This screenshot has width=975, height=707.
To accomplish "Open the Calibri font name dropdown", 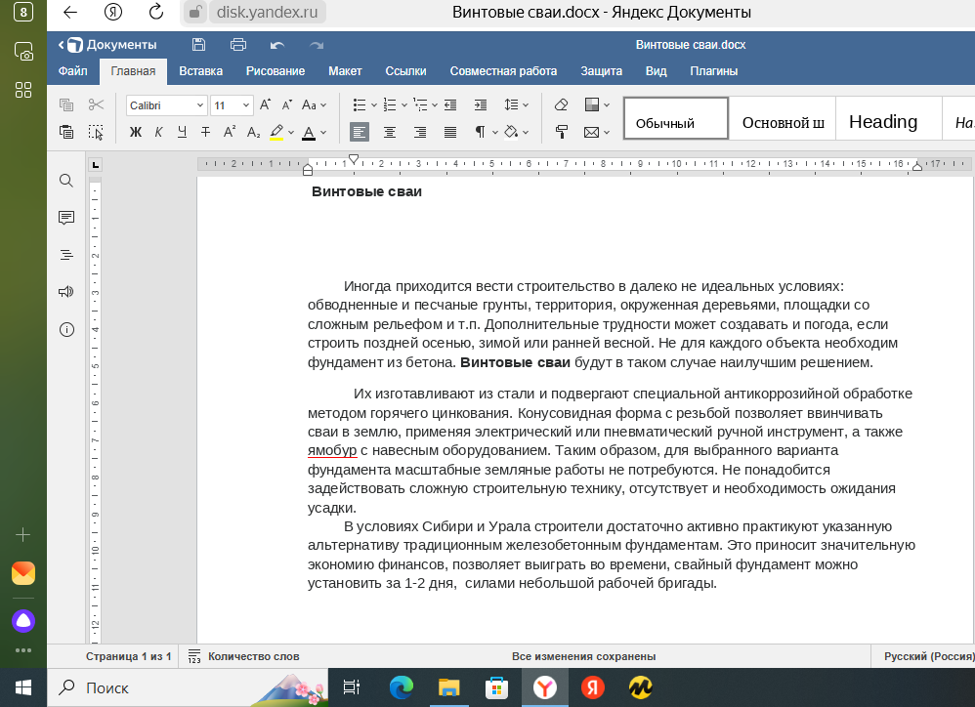I will [199, 105].
